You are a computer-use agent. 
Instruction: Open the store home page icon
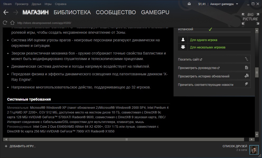tap(12, 23)
